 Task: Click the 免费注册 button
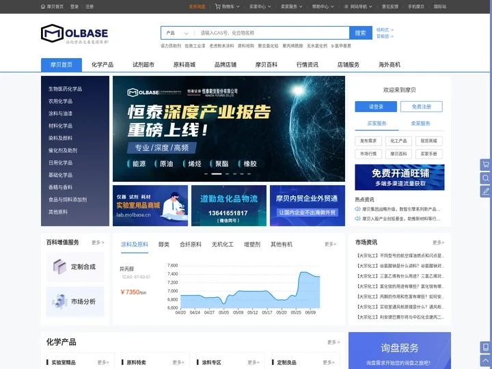[x=422, y=107]
